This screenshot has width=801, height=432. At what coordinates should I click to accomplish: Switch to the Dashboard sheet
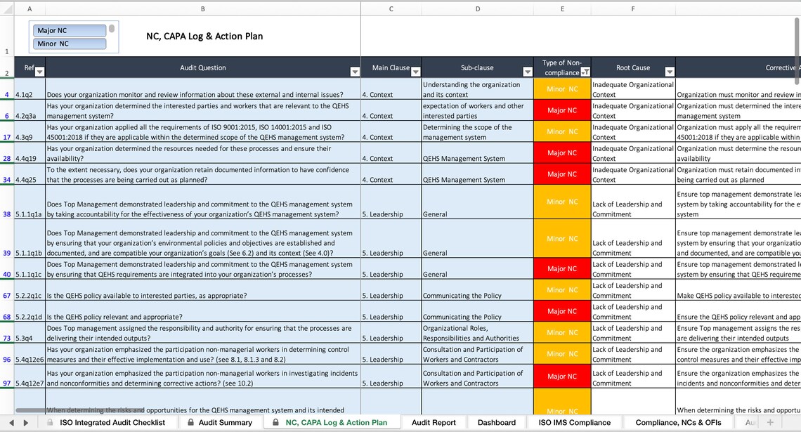pos(497,423)
